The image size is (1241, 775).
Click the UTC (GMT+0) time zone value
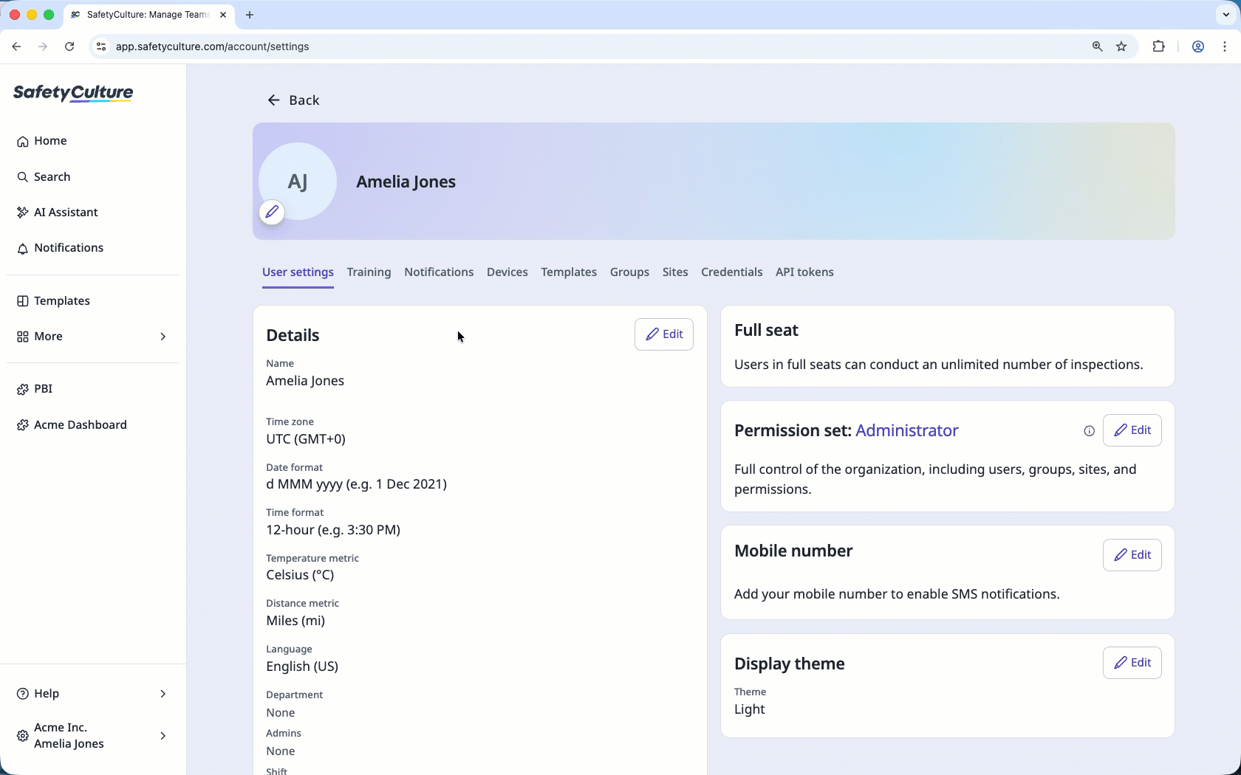[306, 439]
